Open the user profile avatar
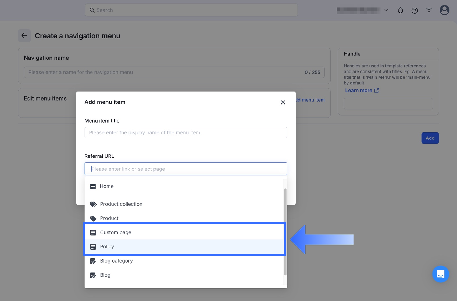This screenshot has height=301, width=457. tap(444, 10)
